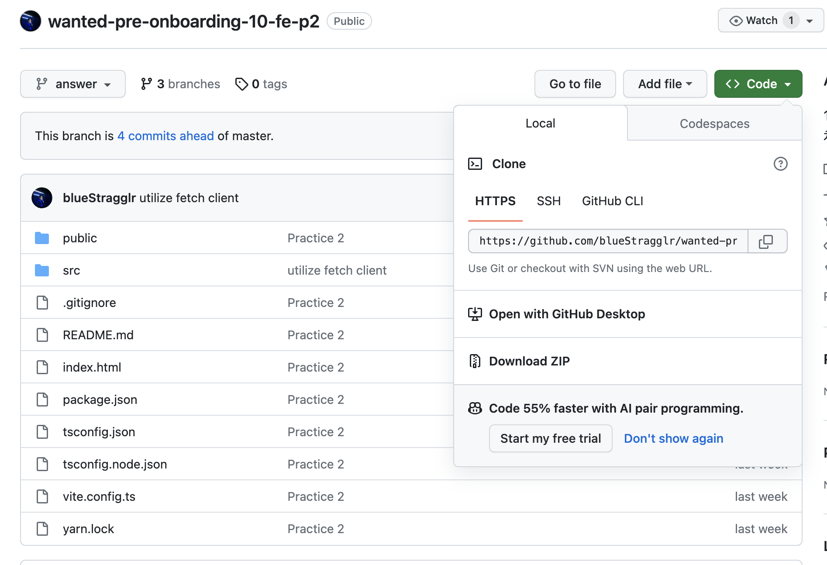This screenshot has height=565, width=827.
Task: Switch to the Local tab
Action: click(x=540, y=124)
